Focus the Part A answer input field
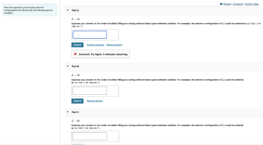Viewport: 263px width, 145px height. pos(90,35)
